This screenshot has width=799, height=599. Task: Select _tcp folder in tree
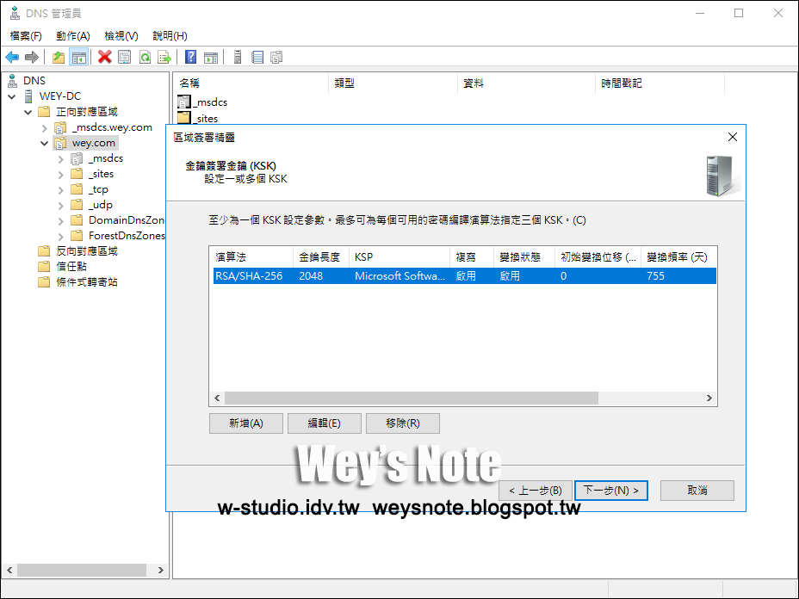tap(98, 189)
